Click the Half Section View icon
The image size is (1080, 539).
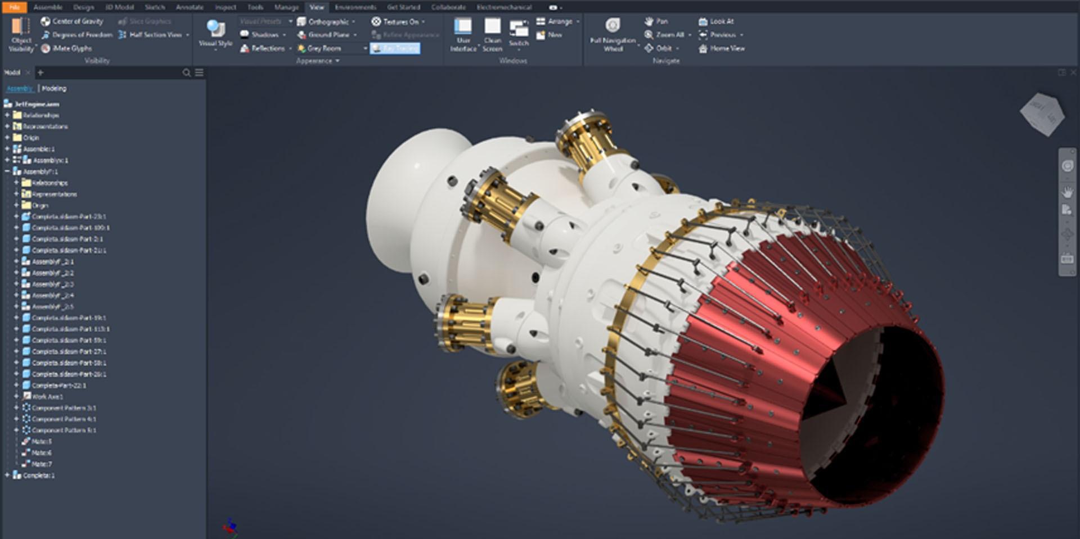pos(122,35)
